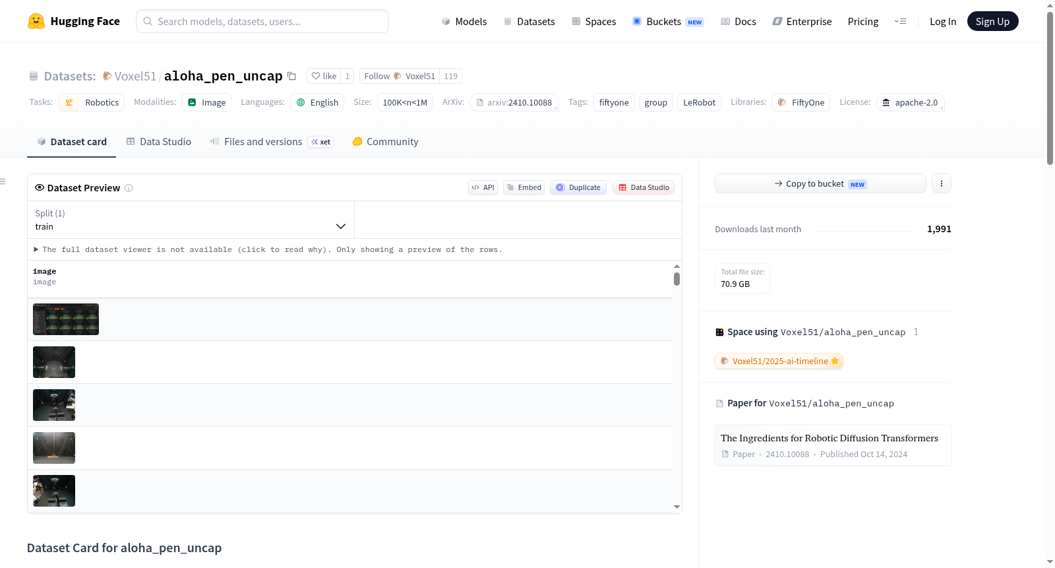Screen dimensions: 1055x568
Task: Go to the Enterprise page
Action: pyautogui.click(x=802, y=21)
